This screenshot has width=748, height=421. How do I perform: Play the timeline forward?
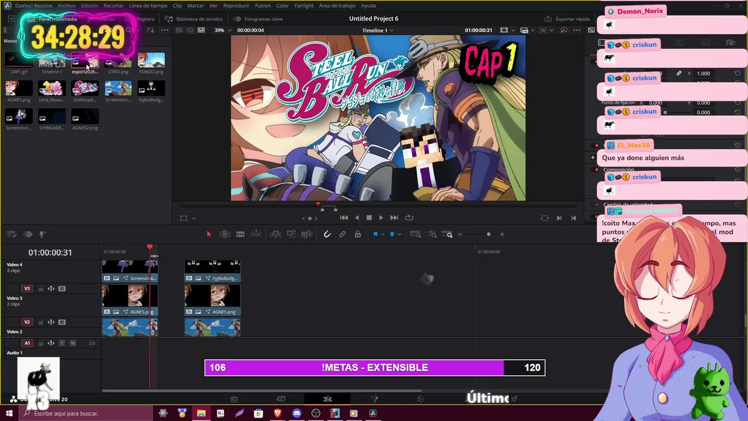tap(381, 218)
